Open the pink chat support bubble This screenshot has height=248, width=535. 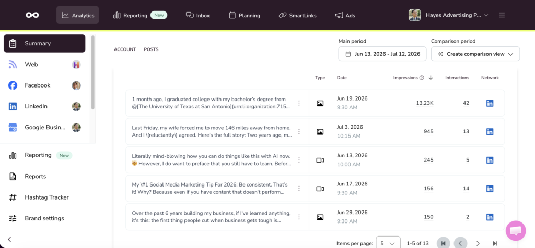click(x=516, y=231)
